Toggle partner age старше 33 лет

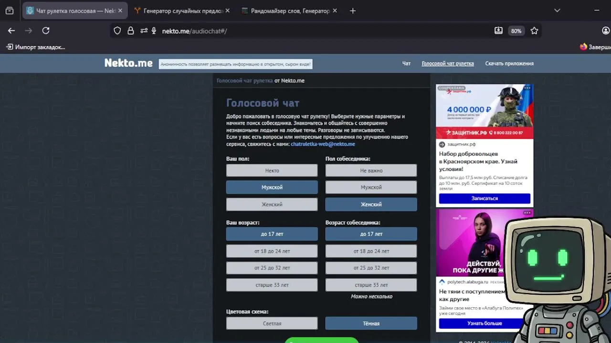(371, 285)
